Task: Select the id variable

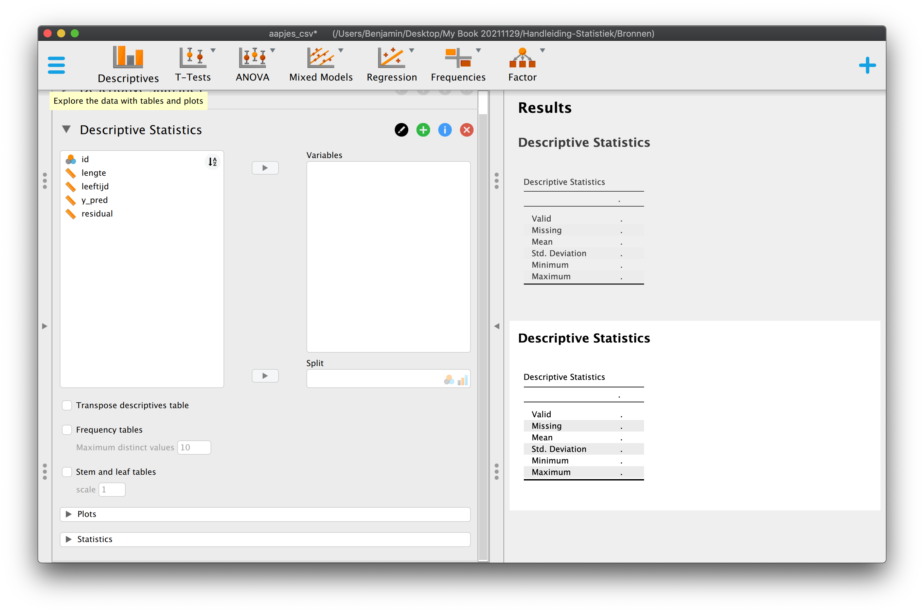Action: (85, 159)
